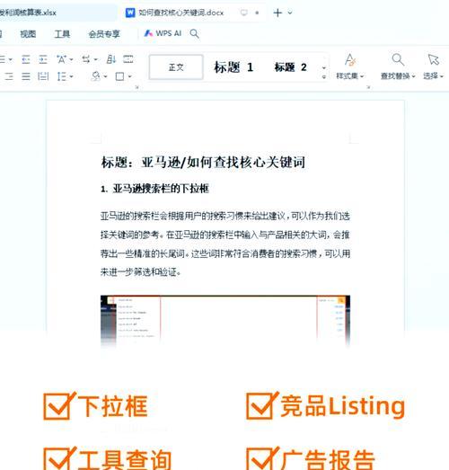Expand the text direction dropdown arrow
The image size is (449, 470).
[95, 59]
